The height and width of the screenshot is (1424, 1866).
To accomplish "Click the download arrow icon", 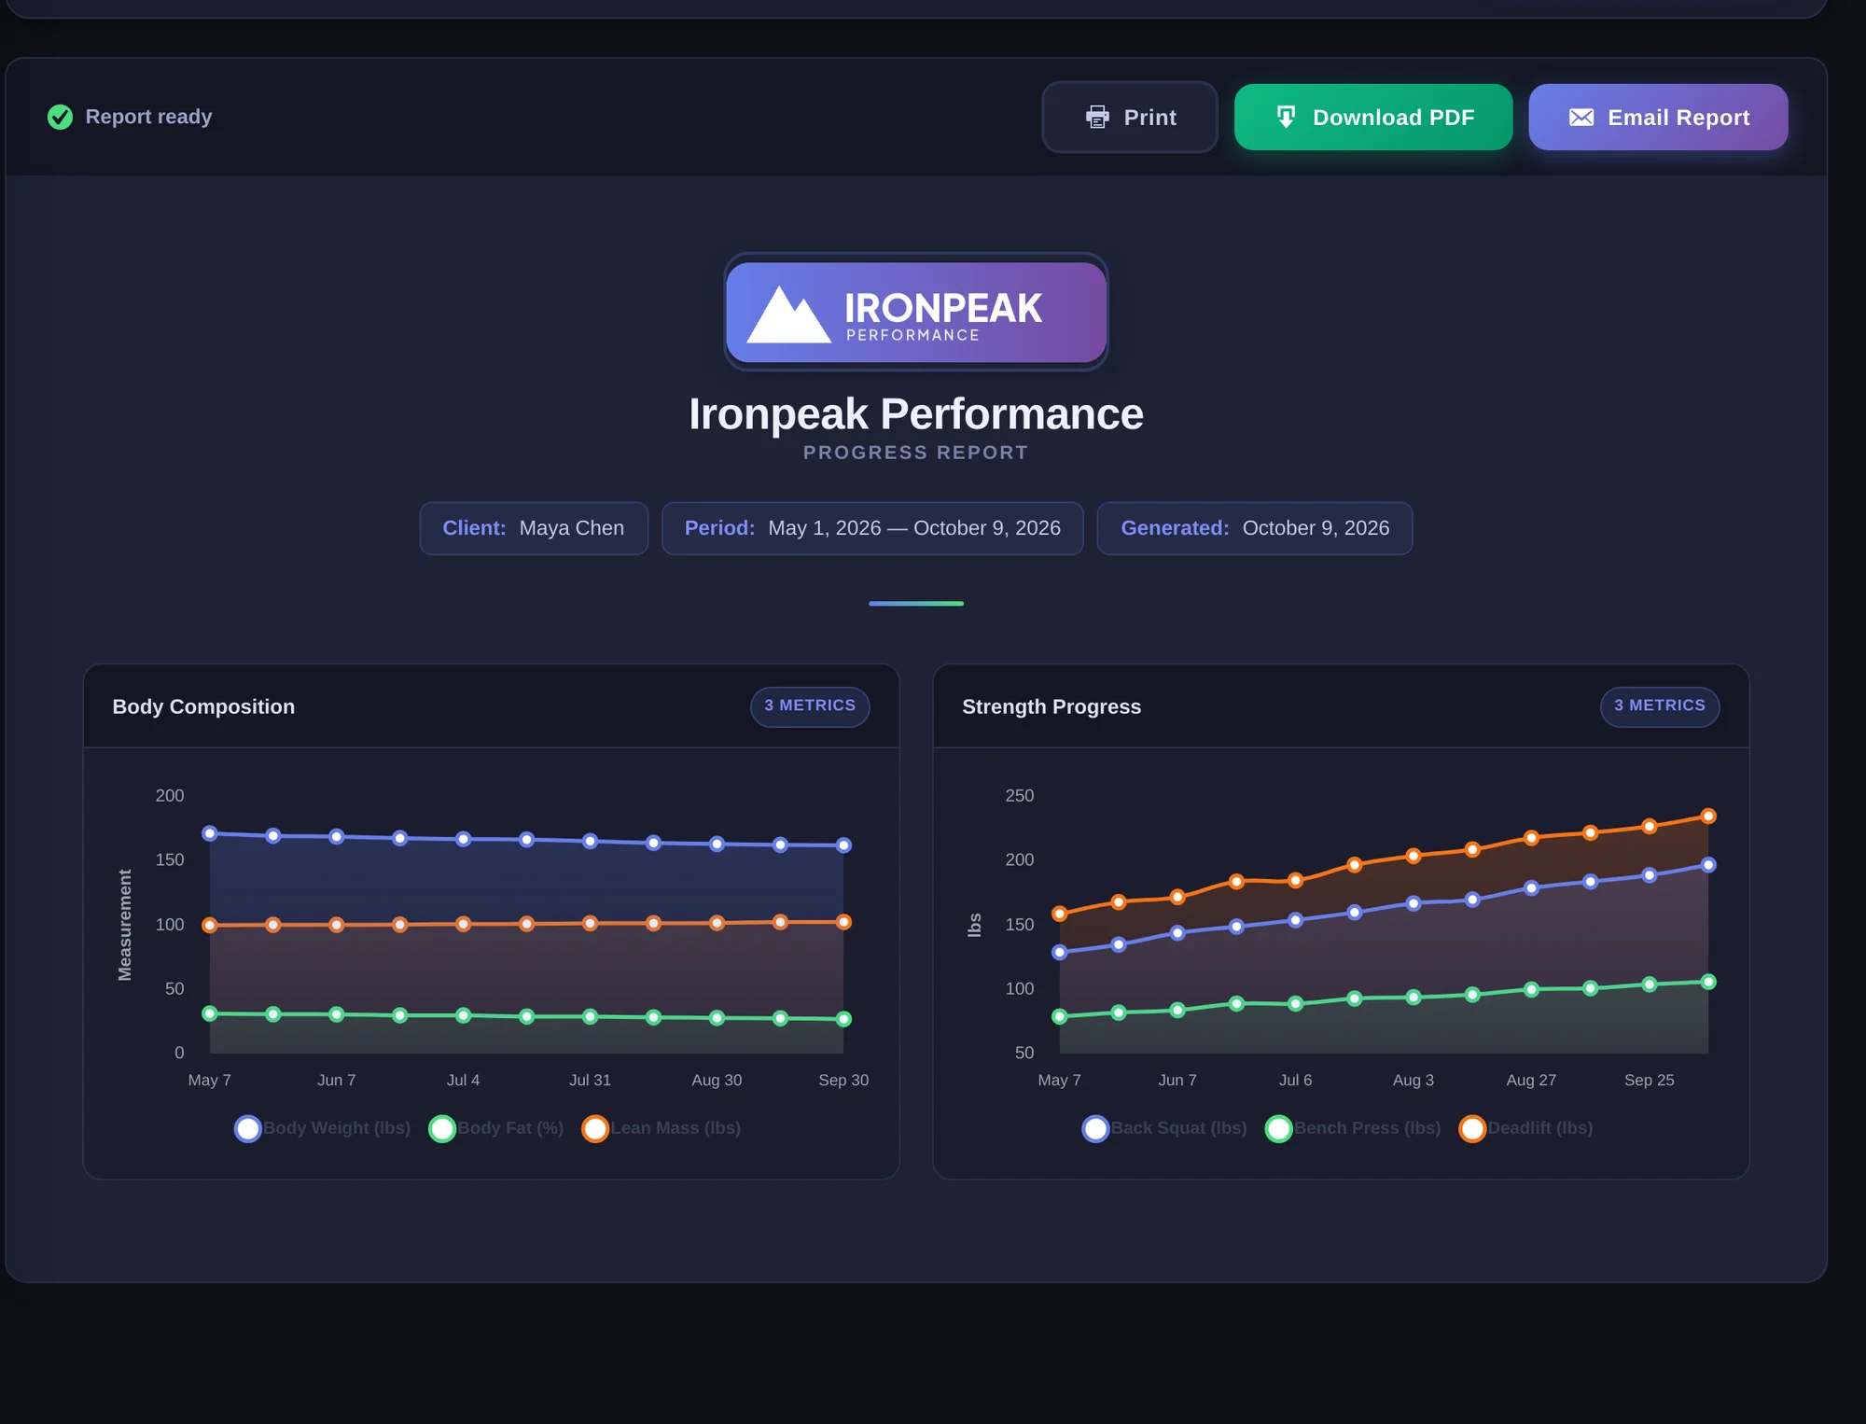I will point(1286,117).
